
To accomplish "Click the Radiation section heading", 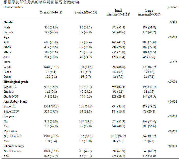I will [10, 131].
